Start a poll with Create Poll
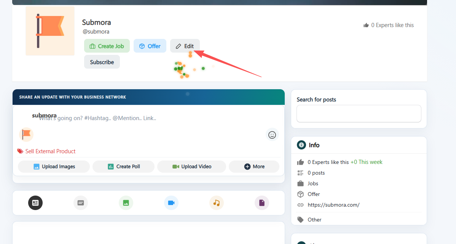The image size is (456, 244). [x=123, y=167]
